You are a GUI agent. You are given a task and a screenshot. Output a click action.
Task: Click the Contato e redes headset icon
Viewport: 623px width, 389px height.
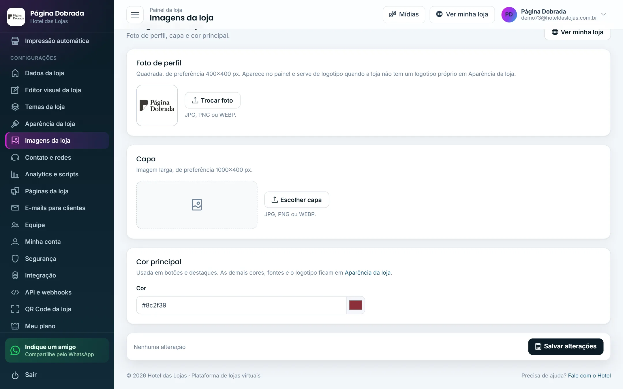[x=15, y=158]
